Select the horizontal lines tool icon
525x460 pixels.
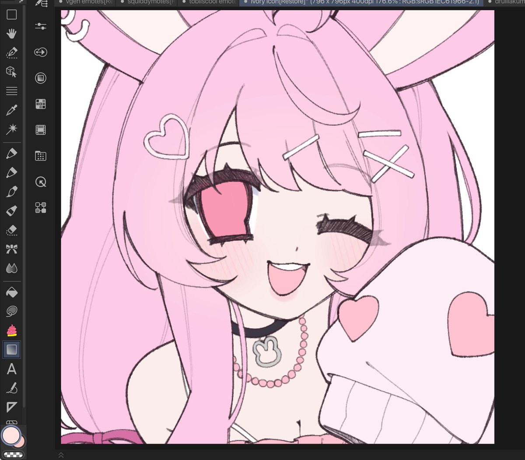12,91
